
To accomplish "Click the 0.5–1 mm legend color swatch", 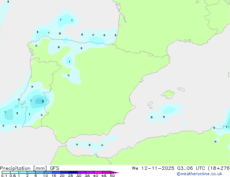I will pyautogui.click(x=15, y=172).
